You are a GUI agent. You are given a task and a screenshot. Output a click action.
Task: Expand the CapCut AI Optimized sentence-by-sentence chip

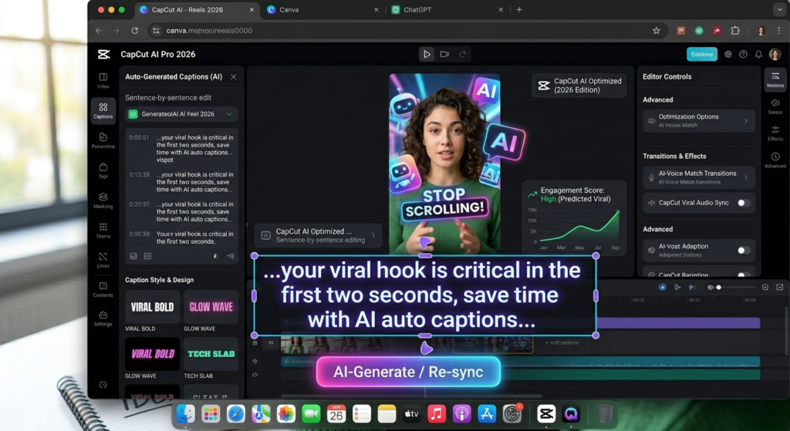(x=318, y=235)
